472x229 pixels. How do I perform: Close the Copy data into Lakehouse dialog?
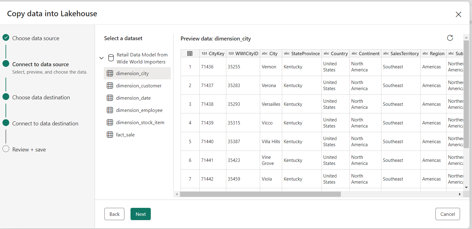458,14
